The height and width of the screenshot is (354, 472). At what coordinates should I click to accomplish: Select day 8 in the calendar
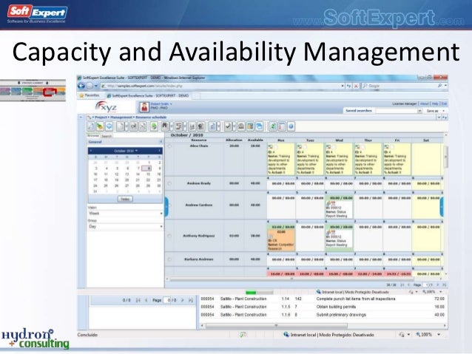[x=146, y=169]
